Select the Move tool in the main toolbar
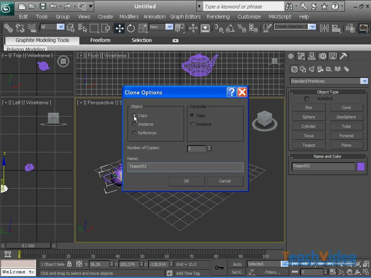 [119, 28]
